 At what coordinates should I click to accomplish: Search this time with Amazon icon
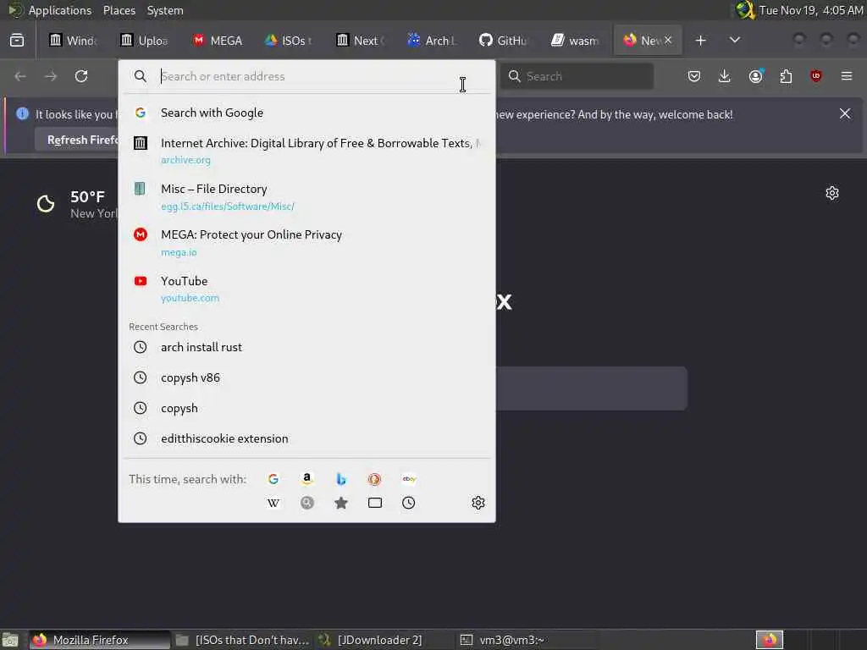pos(306,479)
